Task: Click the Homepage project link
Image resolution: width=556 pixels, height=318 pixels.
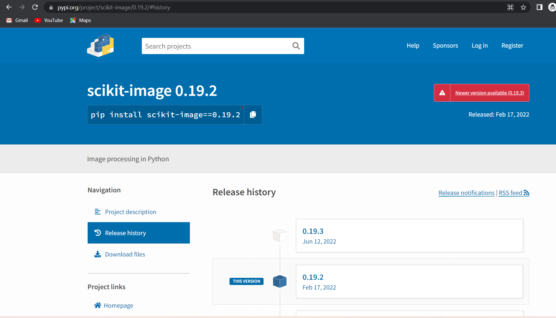Action: point(114,305)
